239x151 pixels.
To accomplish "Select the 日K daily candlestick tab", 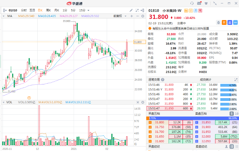I will pos(40,11).
